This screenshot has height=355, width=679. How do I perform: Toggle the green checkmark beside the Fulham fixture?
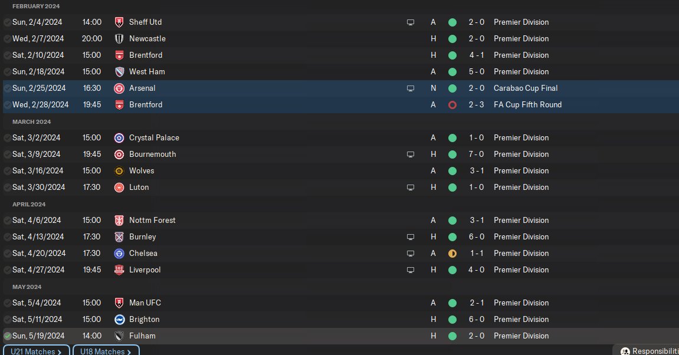[x=7, y=336]
